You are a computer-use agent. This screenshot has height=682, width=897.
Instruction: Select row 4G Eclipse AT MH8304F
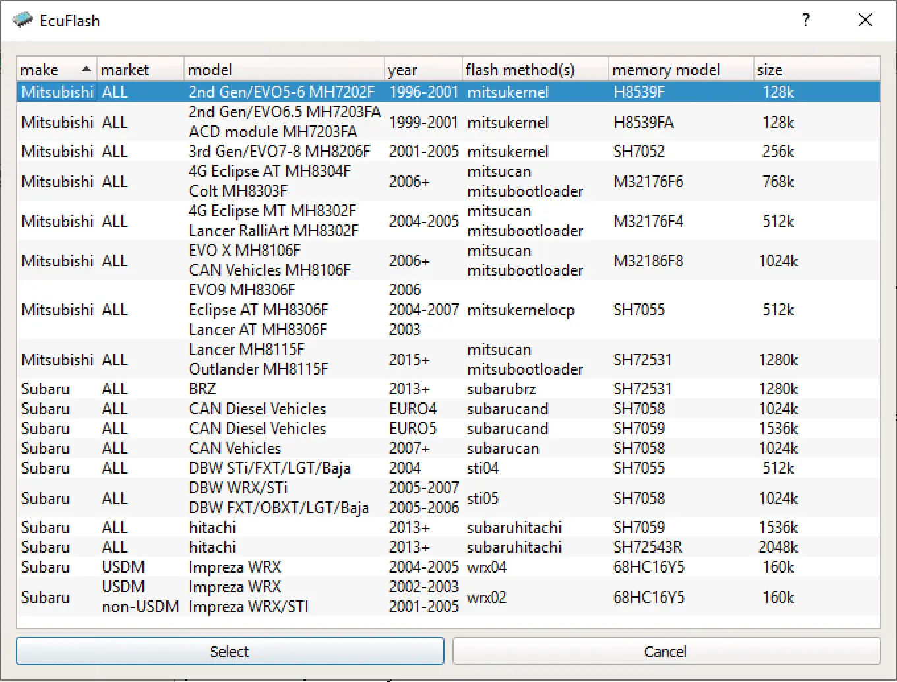point(448,181)
